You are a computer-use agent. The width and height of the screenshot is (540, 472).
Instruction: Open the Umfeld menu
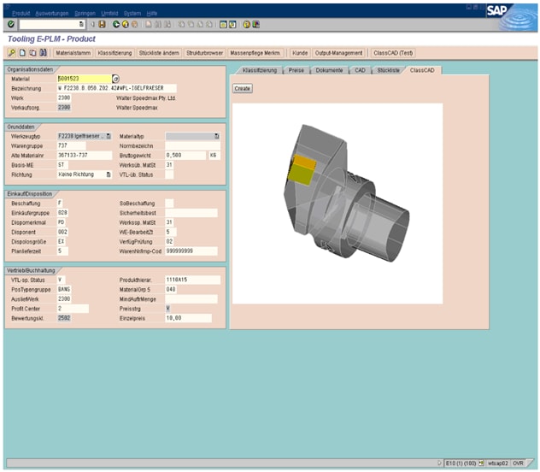[x=109, y=13]
